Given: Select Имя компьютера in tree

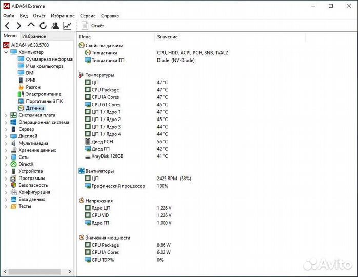Looking at the screenshot, I should (x=45, y=66).
